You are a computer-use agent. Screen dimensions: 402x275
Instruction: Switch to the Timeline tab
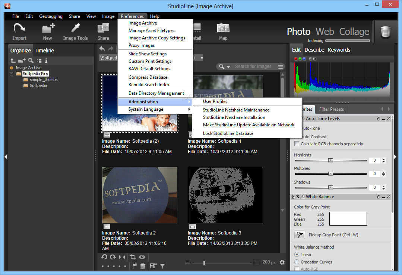[44, 51]
